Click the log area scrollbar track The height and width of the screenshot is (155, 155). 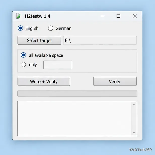click(x=134, y=119)
